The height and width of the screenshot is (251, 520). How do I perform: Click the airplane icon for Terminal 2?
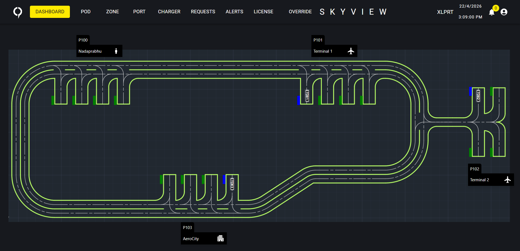pyautogui.click(x=507, y=180)
